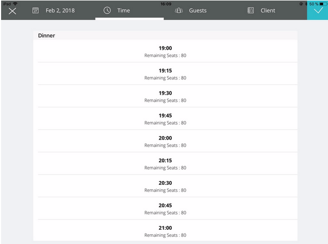The image size is (328, 244).
Task: Choose the 19:00 dinner time slot
Action: (x=165, y=51)
